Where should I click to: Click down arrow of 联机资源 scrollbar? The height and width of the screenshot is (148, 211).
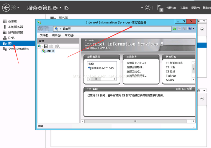(x=194, y=79)
